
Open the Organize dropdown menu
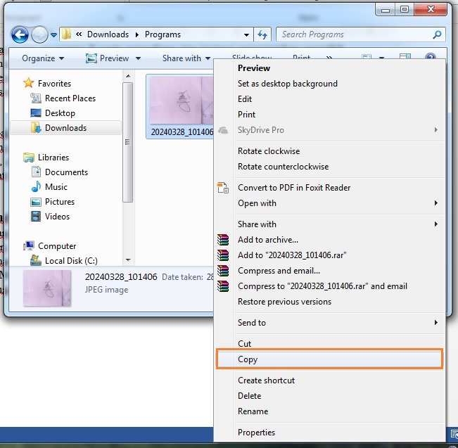tap(43, 58)
